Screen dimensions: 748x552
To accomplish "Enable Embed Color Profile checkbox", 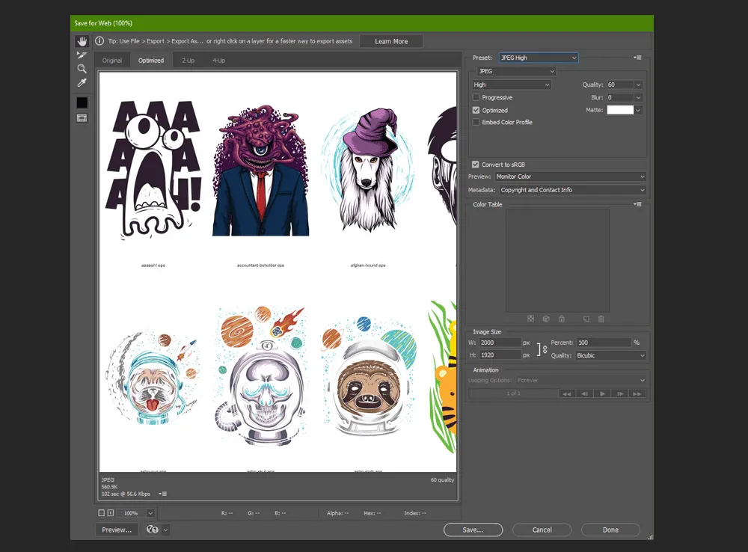I will coord(476,122).
